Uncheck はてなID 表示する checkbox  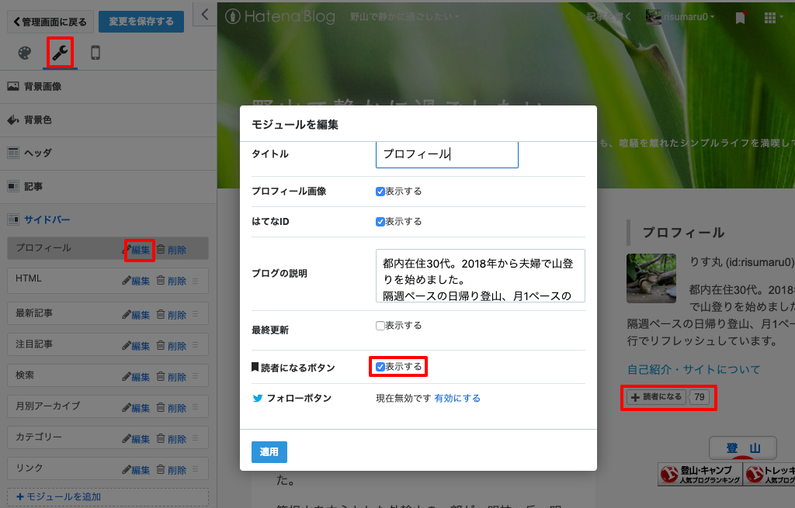tap(380, 222)
